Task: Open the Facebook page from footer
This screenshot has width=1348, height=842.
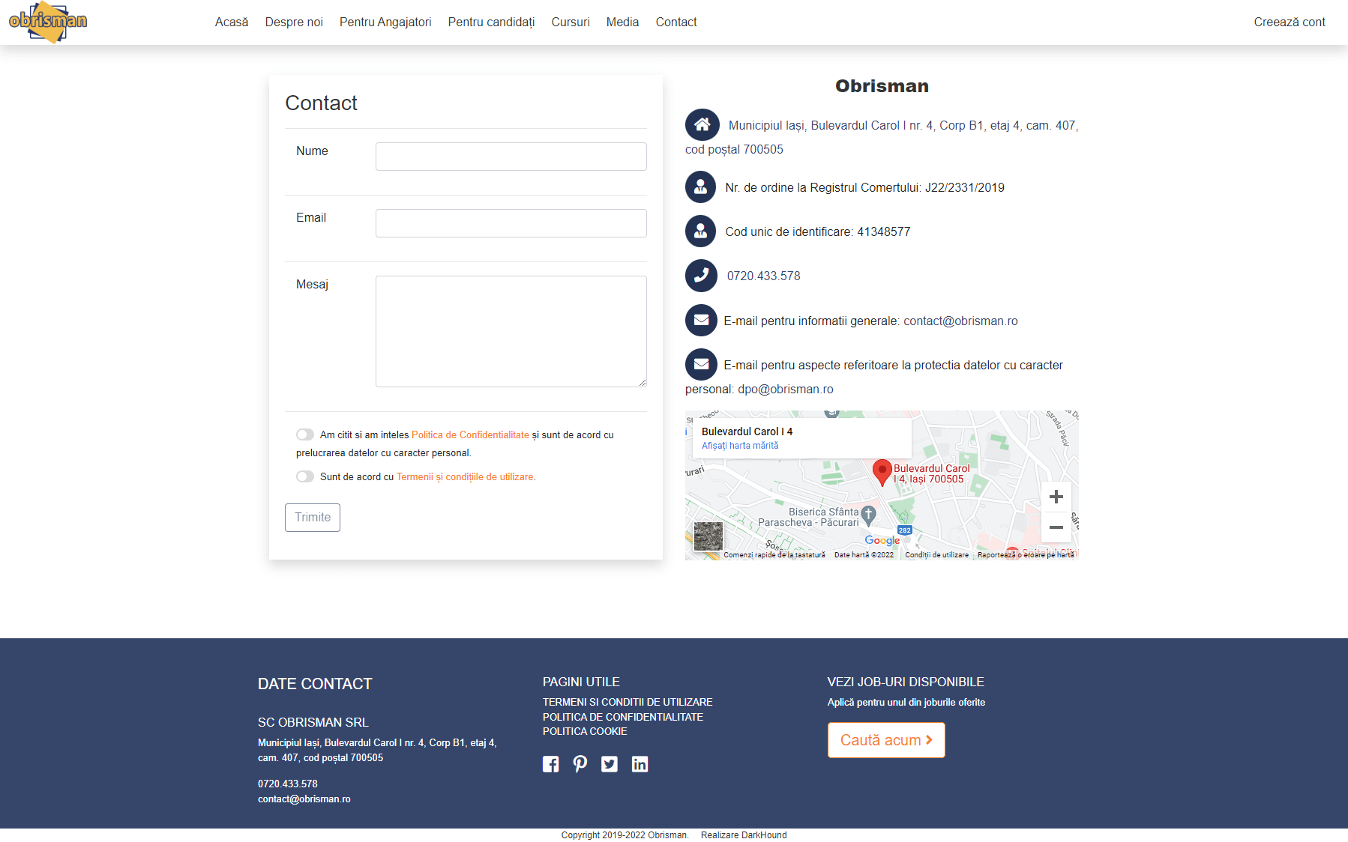Action: [x=551, y=764]
